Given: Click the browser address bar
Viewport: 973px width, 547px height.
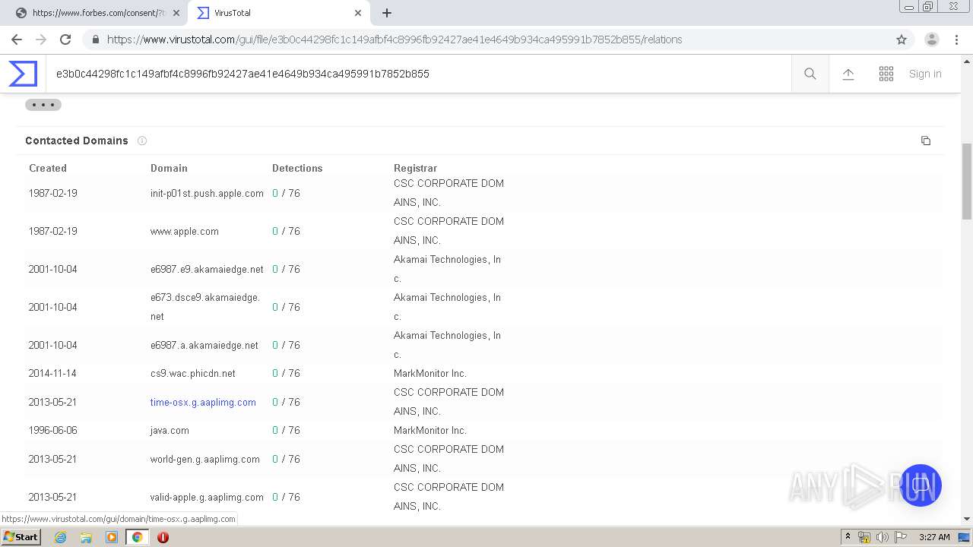Looking at the screenshot, I should pos(486,40).
